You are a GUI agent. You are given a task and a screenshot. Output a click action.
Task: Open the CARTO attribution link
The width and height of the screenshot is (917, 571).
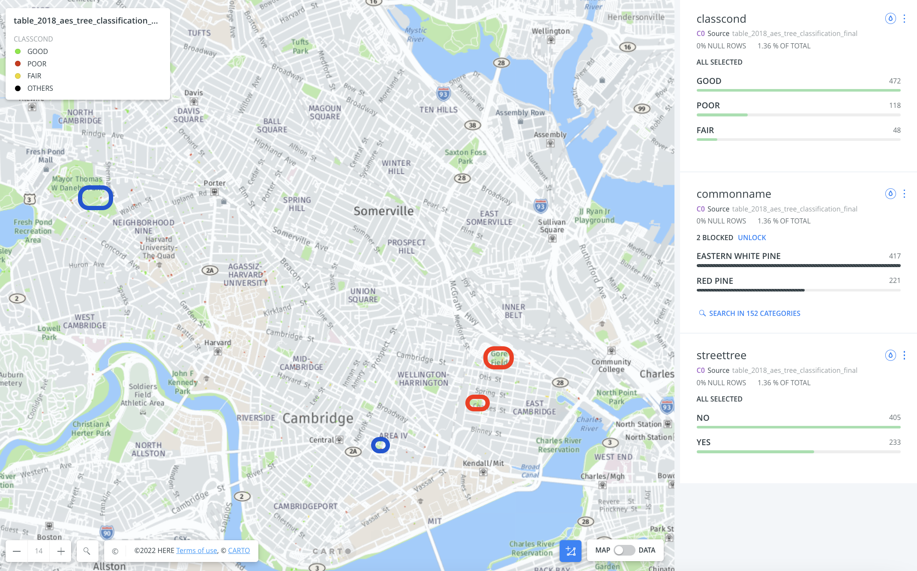(239, 550)
